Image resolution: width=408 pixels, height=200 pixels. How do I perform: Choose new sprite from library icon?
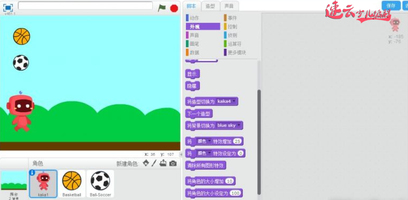(x=146, y=163)
